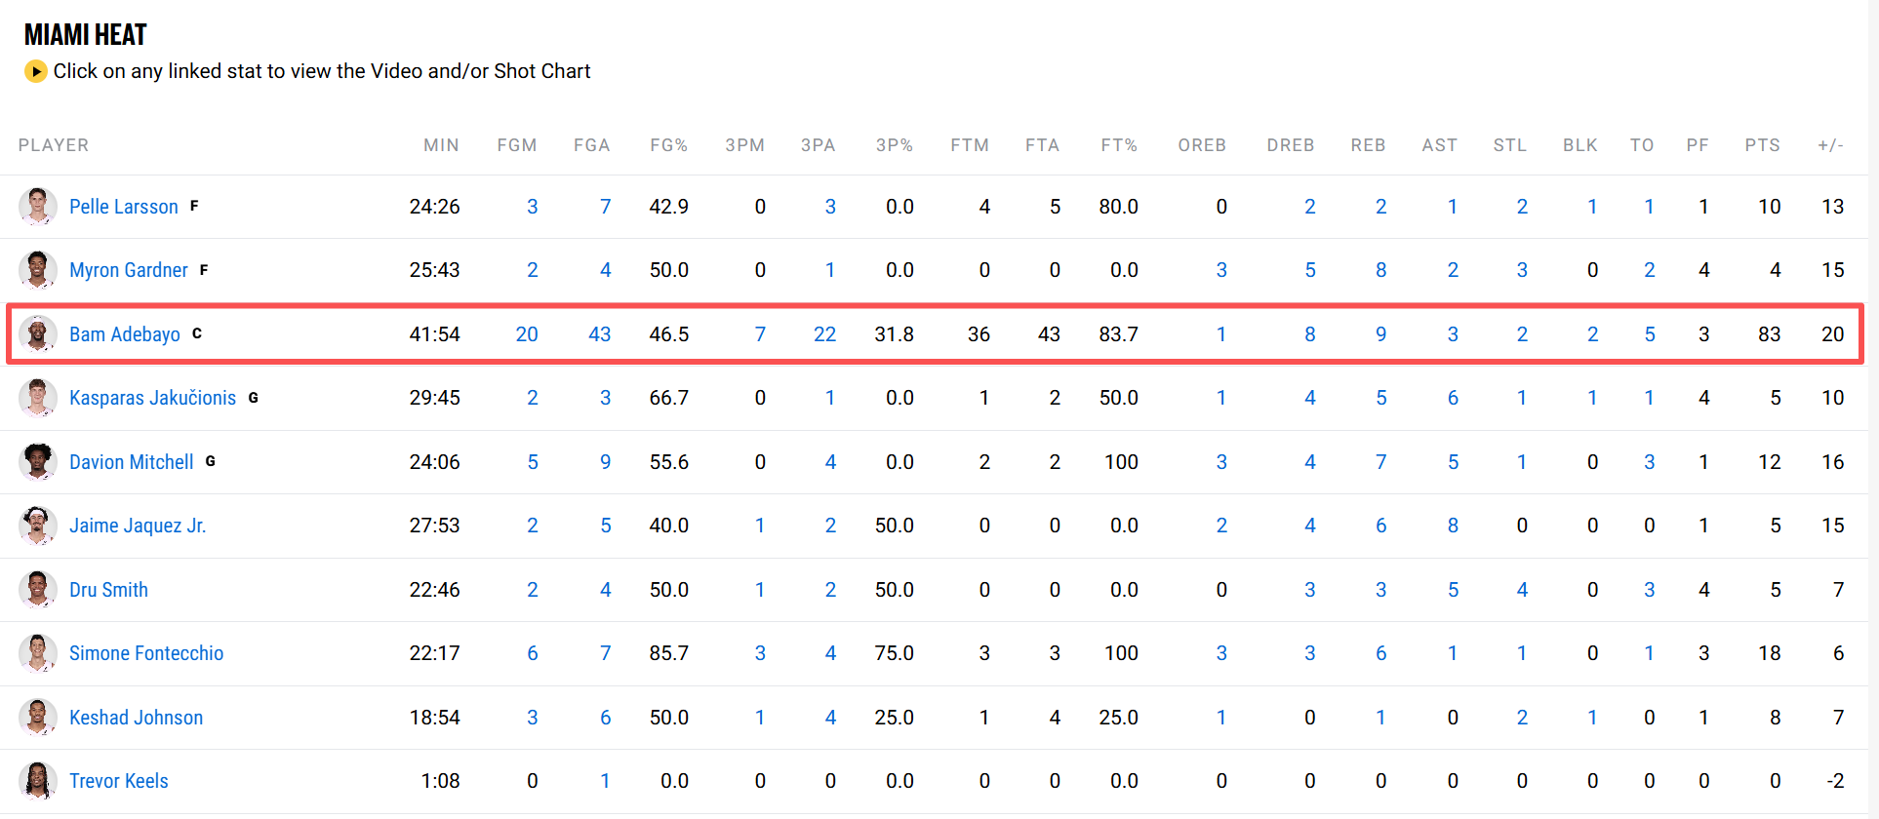The width and height of the screenshot is (1879, 819).
Task: Click Pelle Larsson's headshot photo
Action: [37, 207]
